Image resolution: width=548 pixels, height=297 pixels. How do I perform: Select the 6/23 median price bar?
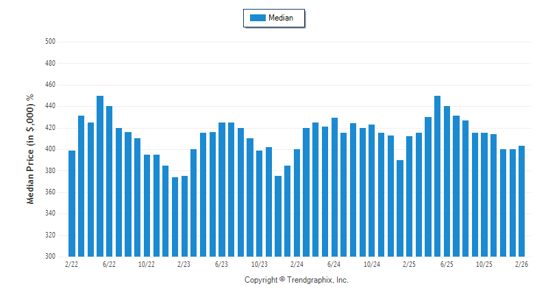(222, 190)
